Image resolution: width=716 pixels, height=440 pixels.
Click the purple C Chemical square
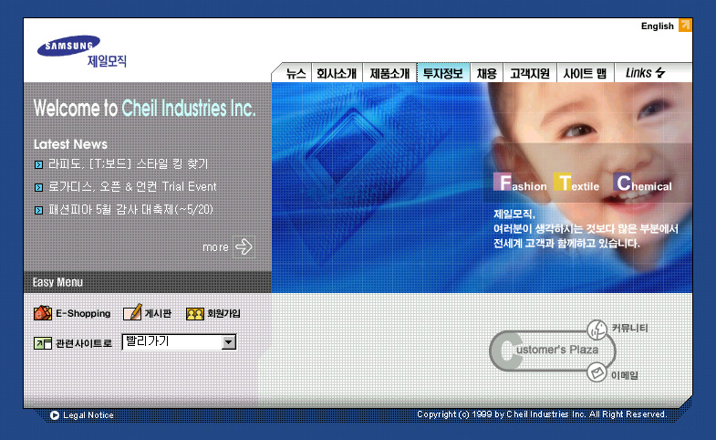coord(622,182)
